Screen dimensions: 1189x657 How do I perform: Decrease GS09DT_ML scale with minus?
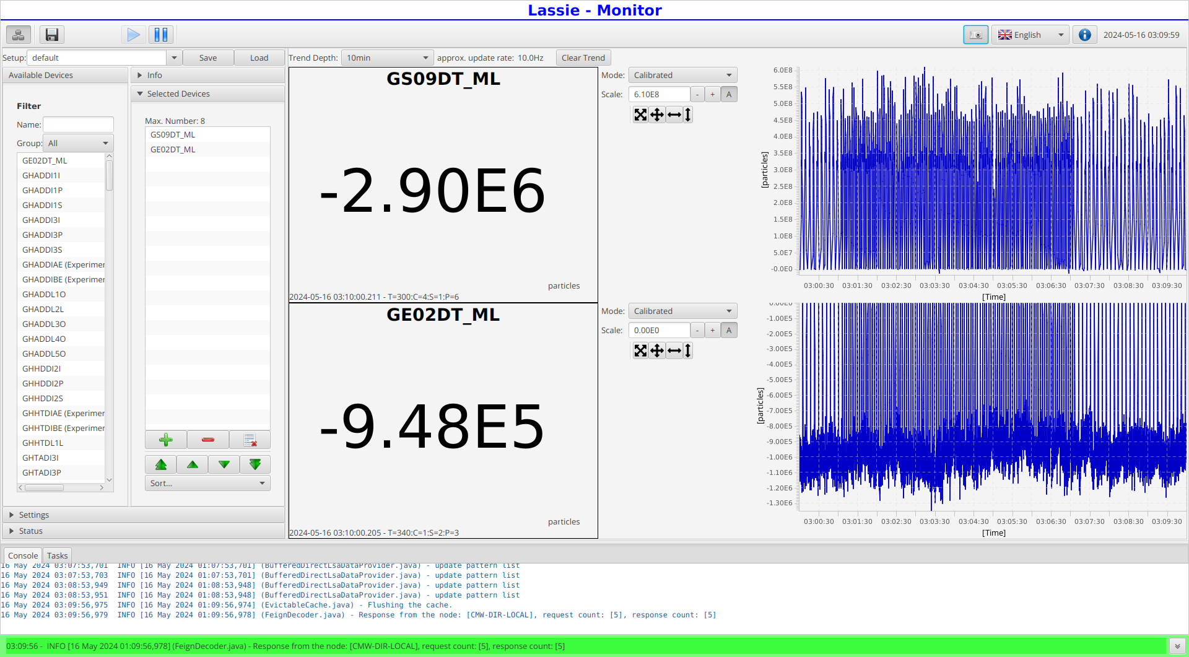click(x=697, y=94)
